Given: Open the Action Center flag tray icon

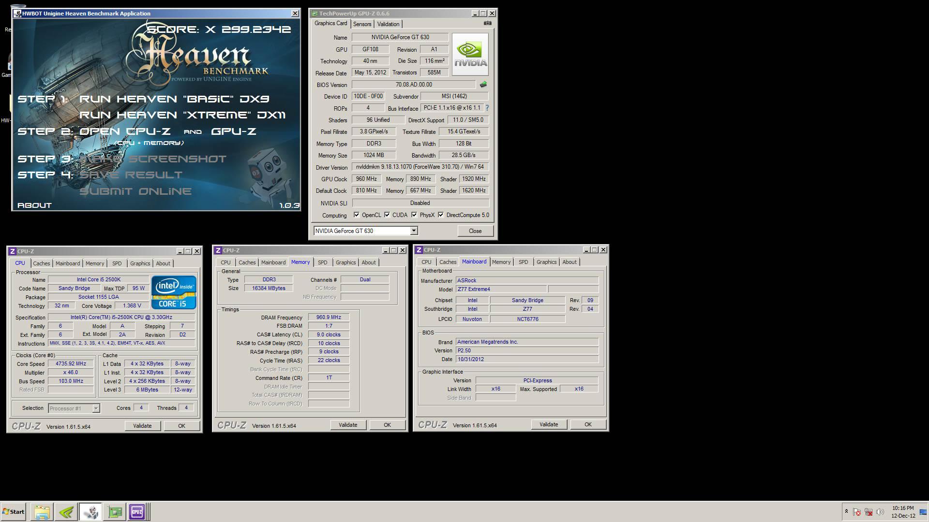Looking at the screenshot, I should click(856, 512).
